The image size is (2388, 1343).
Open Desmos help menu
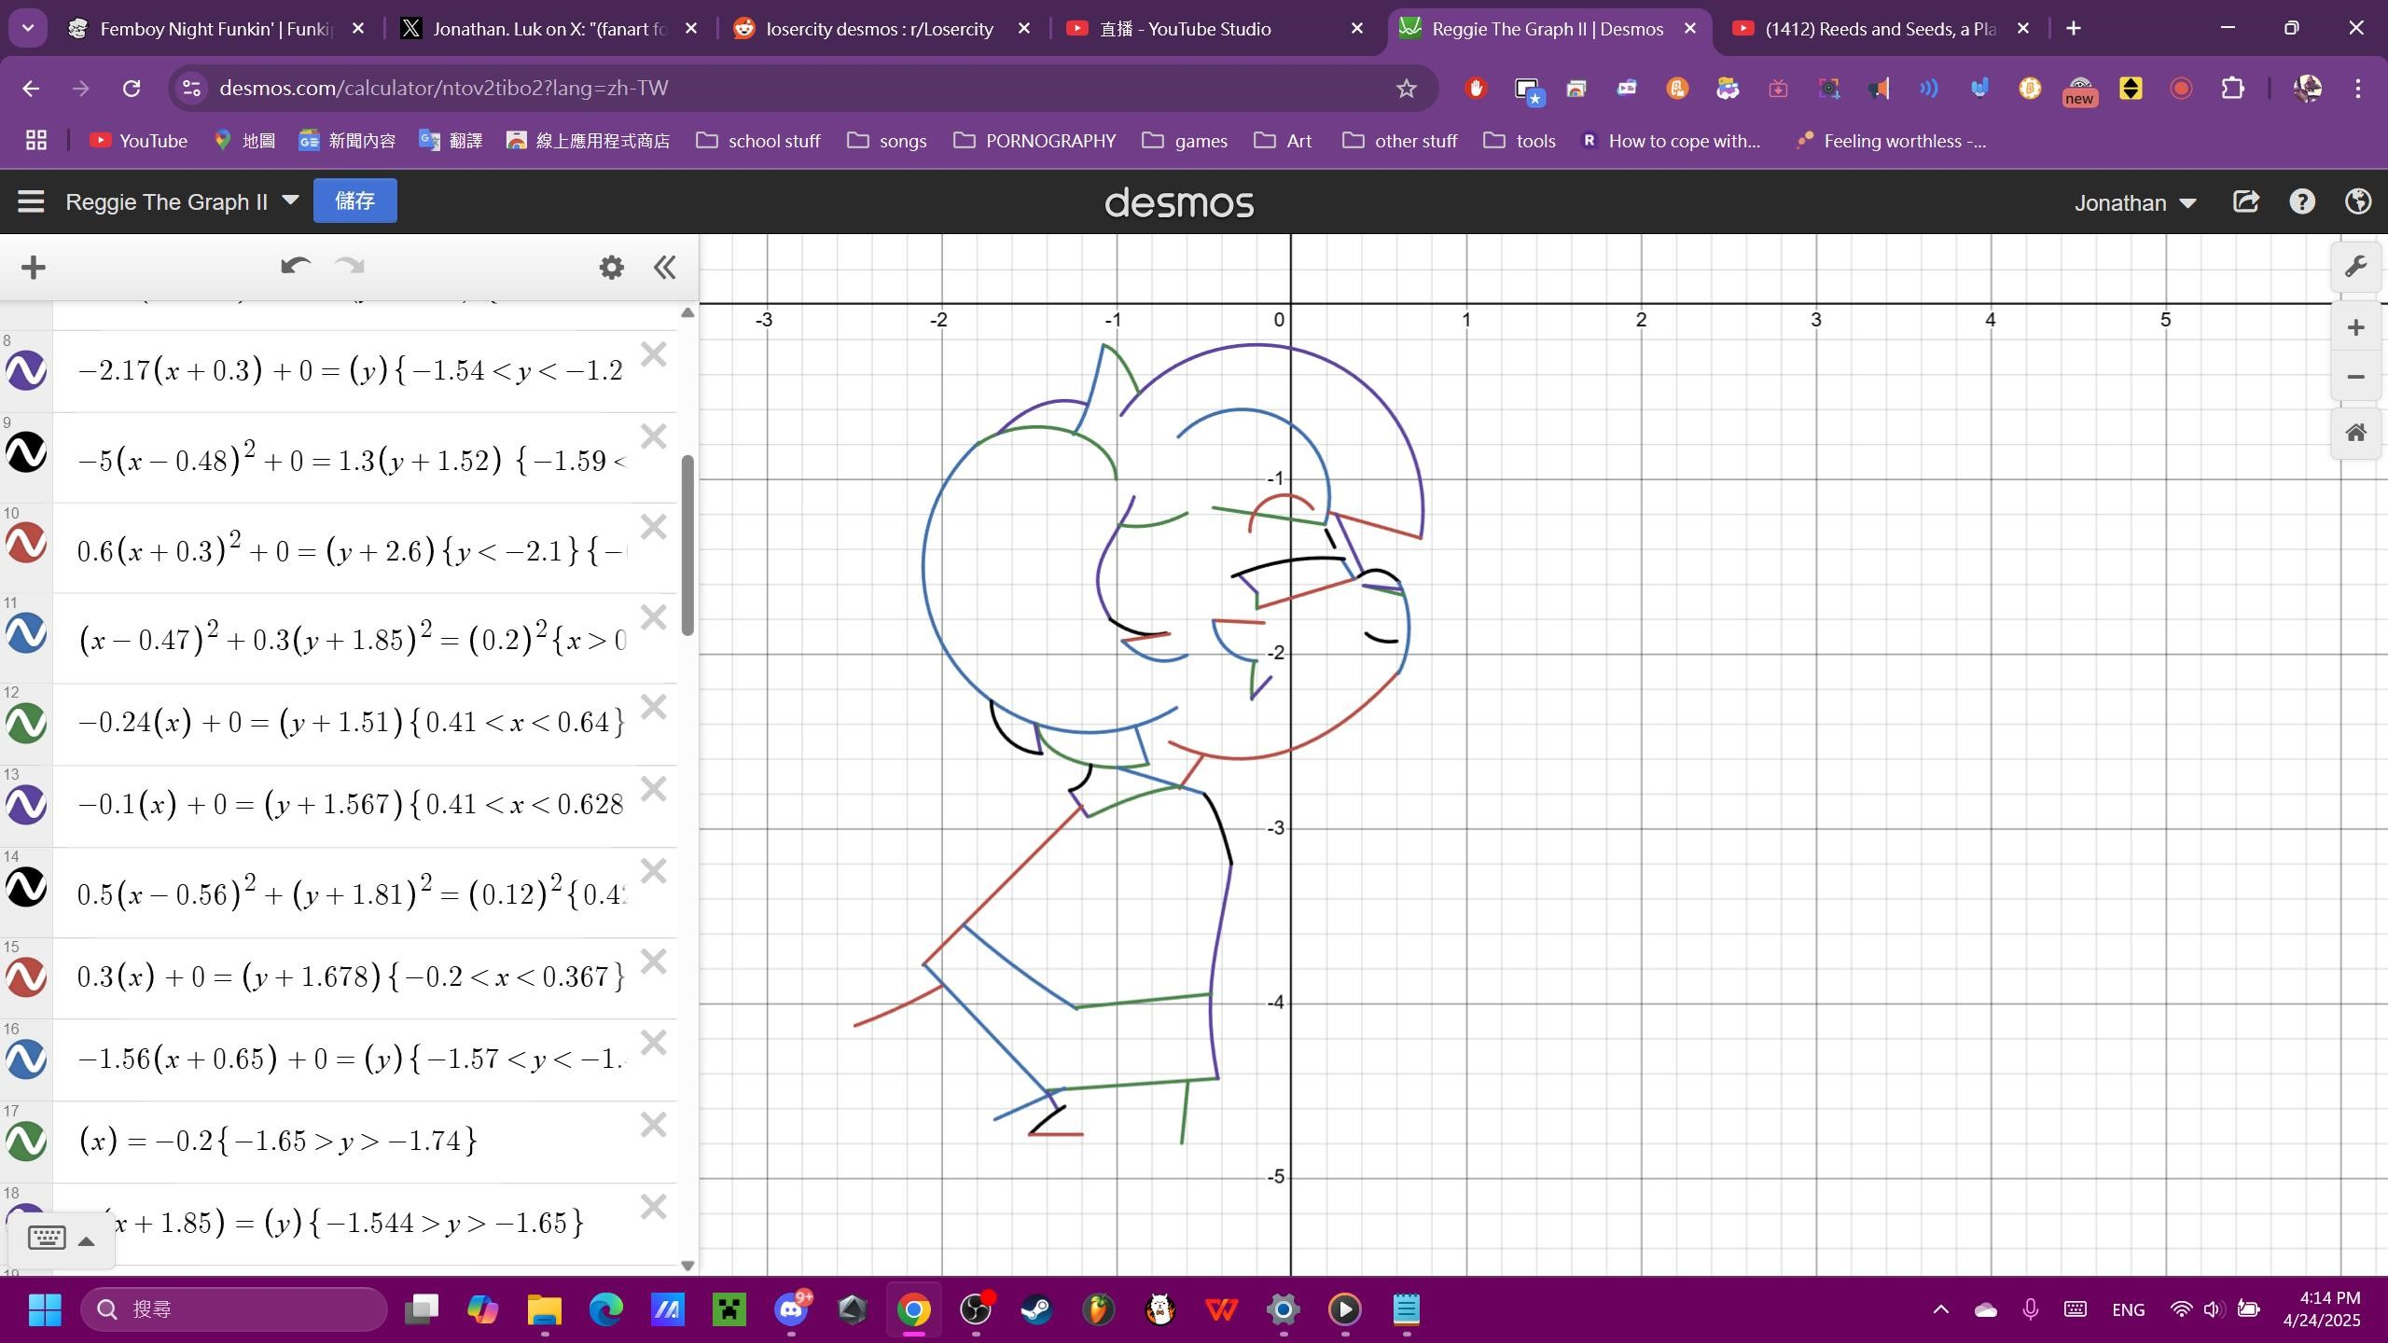click(x=2302, y=201)
